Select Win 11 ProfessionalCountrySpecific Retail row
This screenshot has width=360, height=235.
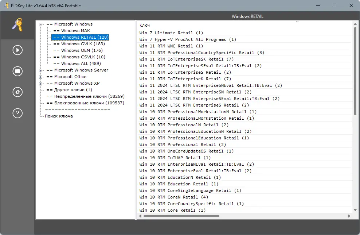[244, 53]
